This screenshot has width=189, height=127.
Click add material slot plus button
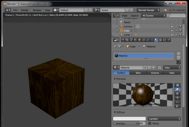point(178,54)
